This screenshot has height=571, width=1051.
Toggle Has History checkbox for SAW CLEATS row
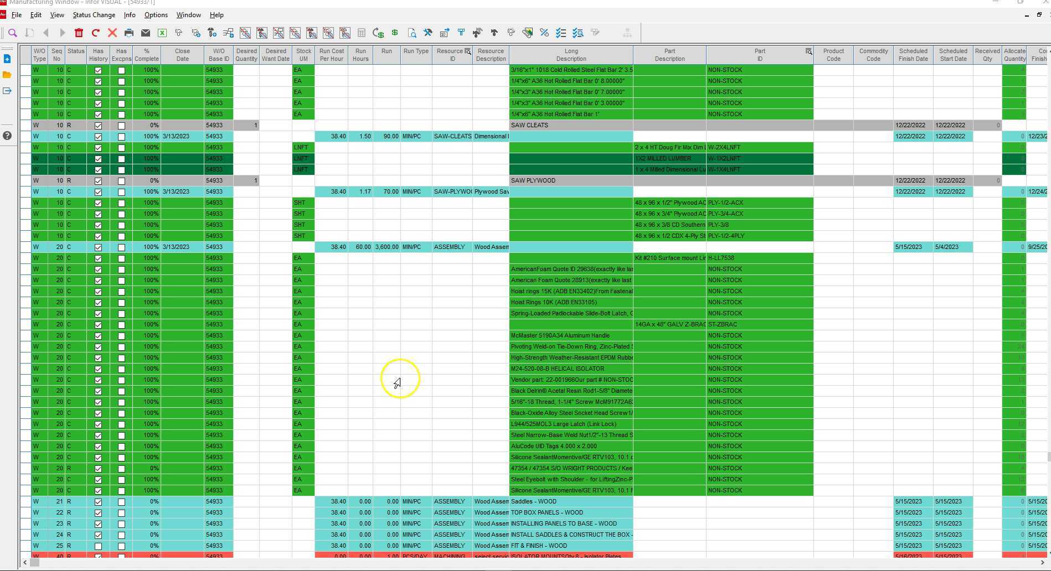click(x=99, y=126)
